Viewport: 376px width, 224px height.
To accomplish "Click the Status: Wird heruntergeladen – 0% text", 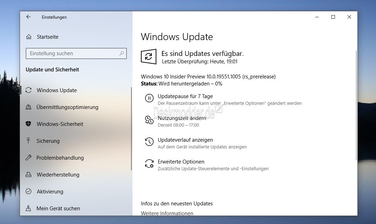I will [182, 84].
